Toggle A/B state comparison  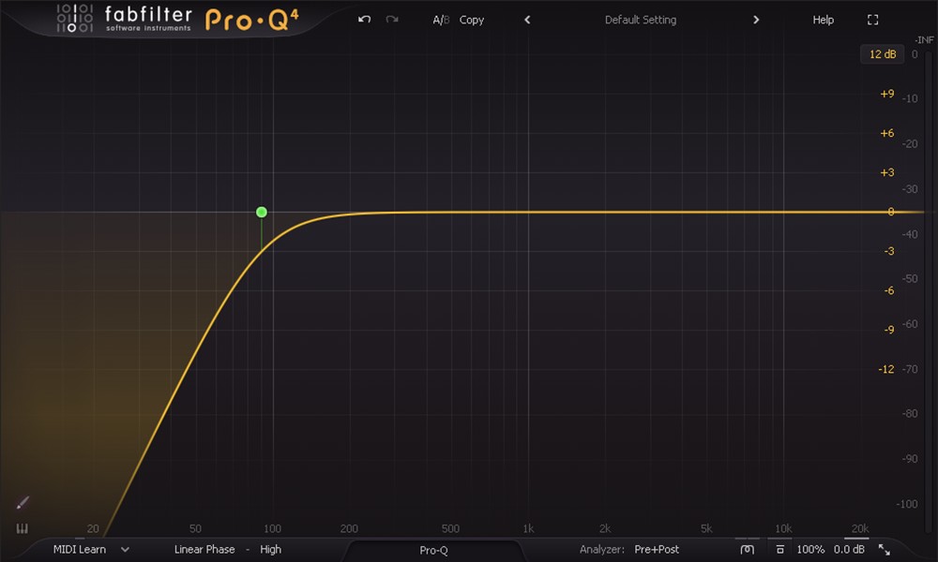coord(441,20)
